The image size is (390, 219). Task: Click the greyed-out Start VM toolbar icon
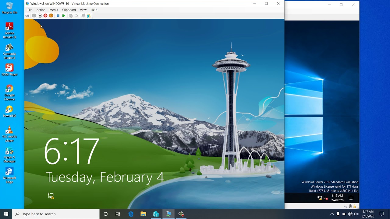click(34, 16)
